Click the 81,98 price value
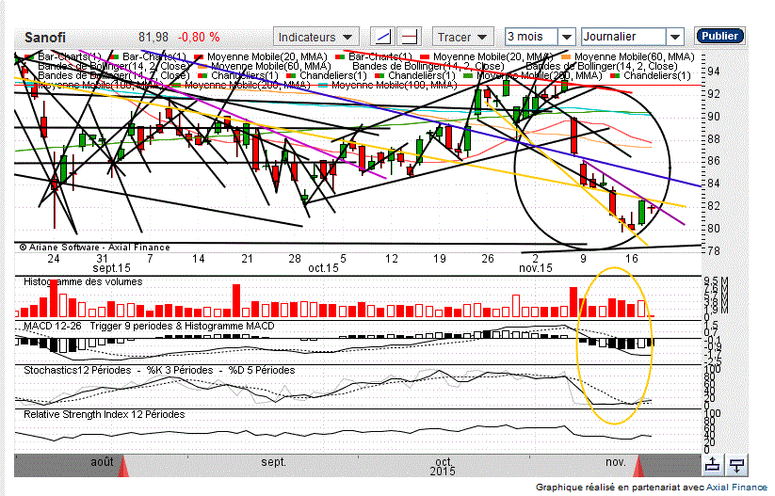Screen dimensions: 775x496 (x=153, y=38)
